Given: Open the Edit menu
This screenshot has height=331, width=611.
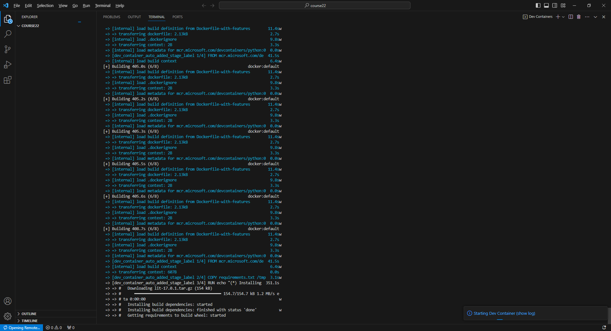Looking at the screenshot, I should pyautogui.click(x=28, y=5).
